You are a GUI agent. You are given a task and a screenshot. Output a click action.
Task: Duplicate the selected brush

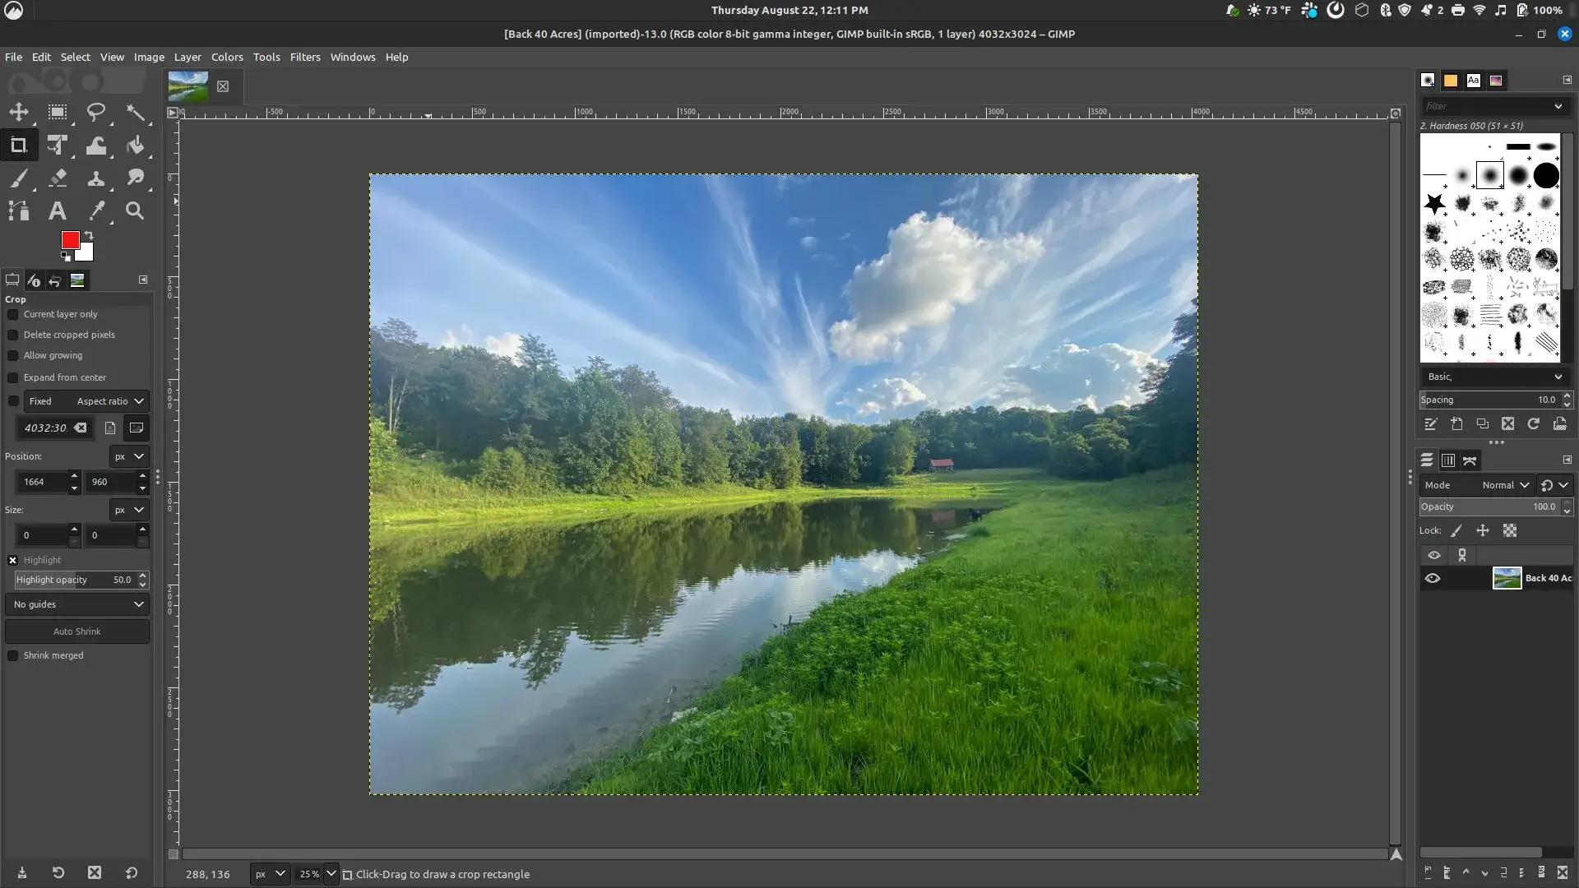pos(1482,424)
